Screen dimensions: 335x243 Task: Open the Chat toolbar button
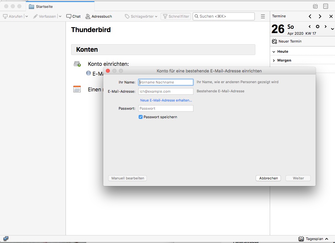(x=73, y=16)
